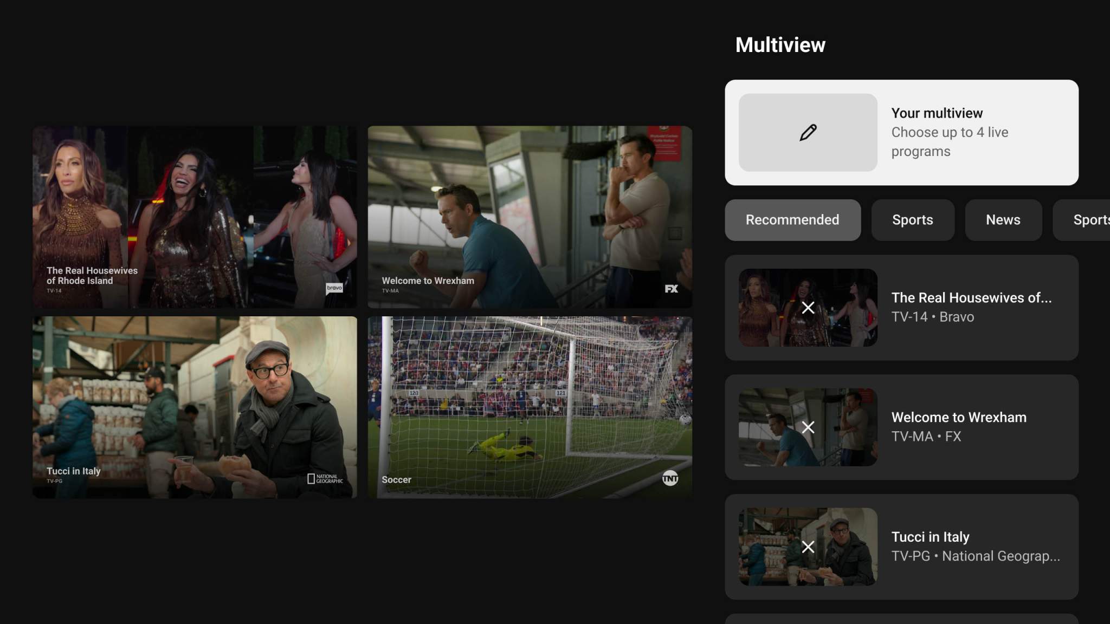Enable the News filter chip

pyautogui.click(x=1003, y=220)
